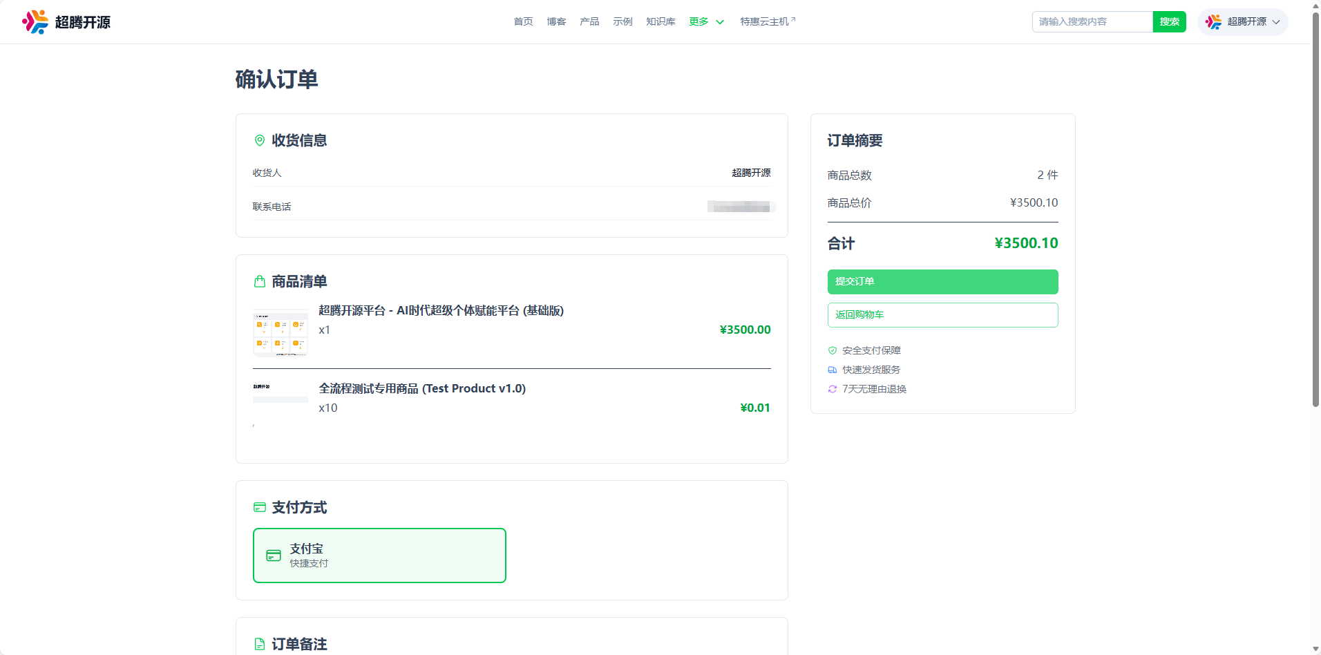Screen dimensions: 1321x655
Task: Click the 收货人 value 超腾开源
Action: pyautogui.click(x=751, y=173)
